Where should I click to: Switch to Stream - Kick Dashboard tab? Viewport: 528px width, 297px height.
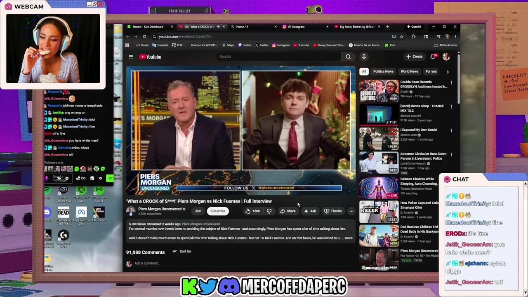point(150,27)
